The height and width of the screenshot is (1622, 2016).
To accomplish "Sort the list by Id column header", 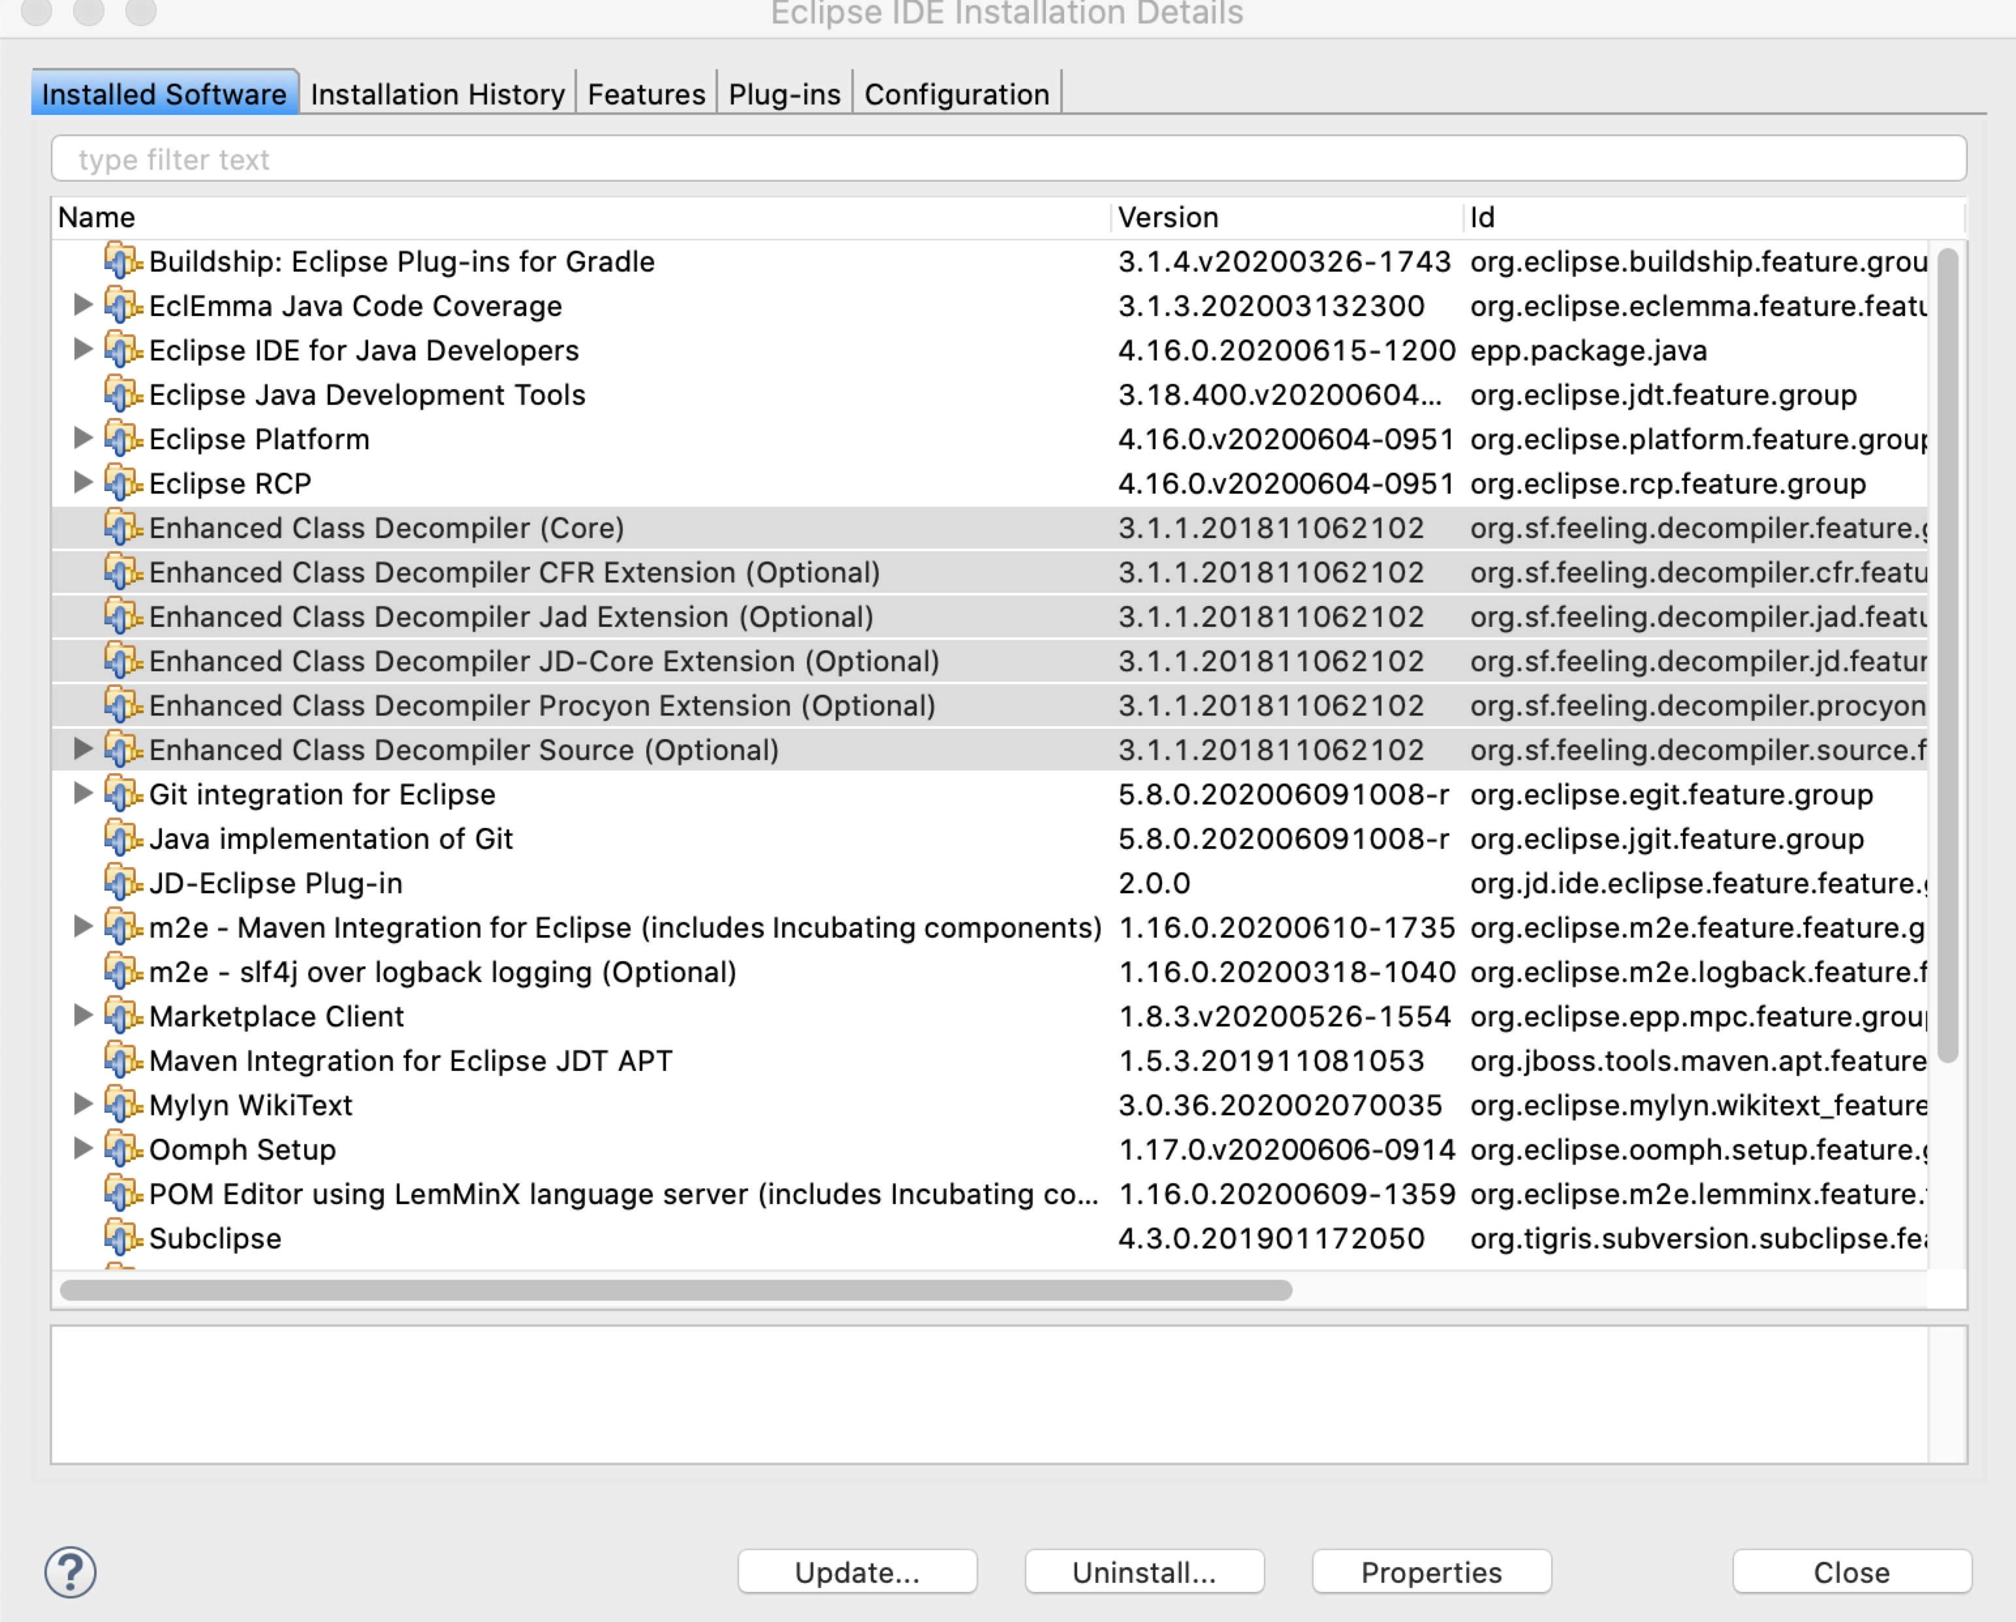I will pos(1714,217).
